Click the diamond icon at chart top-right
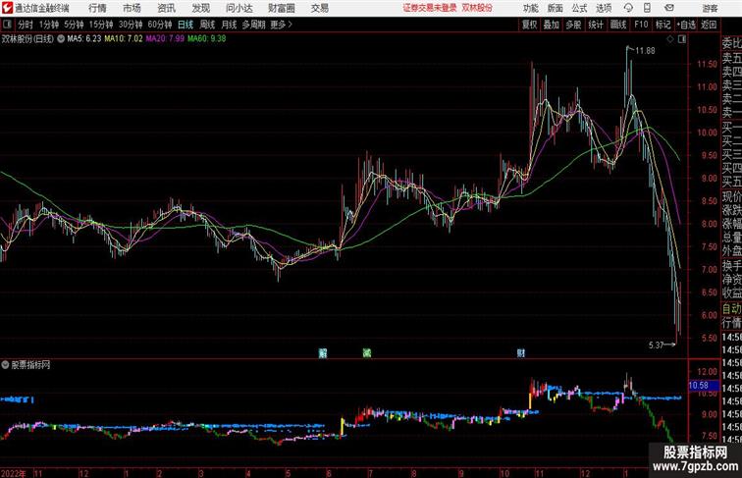 [x=670, y=39]
